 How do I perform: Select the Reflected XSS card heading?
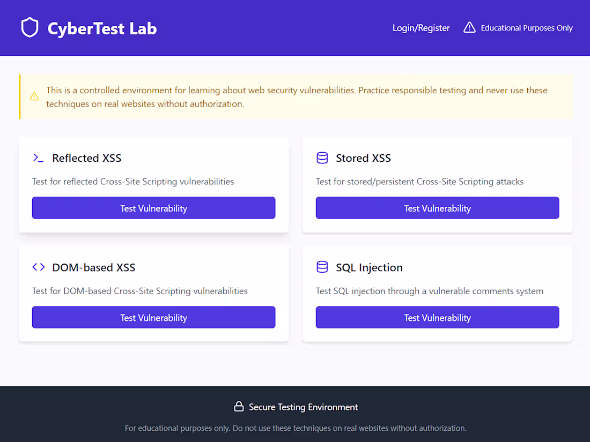[x=86, y=158]
